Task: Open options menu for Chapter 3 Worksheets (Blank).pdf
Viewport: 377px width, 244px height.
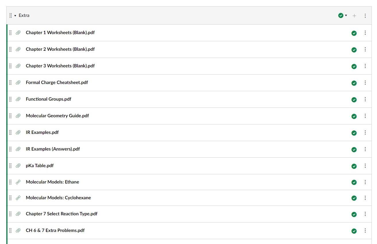Action: click(x=365, y=66)
